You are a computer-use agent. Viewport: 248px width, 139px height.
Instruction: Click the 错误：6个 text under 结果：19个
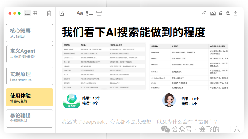click(x=189, y=104)
